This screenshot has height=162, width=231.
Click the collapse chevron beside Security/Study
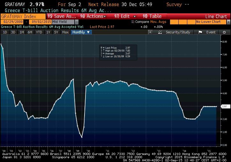click(x=150, y=32)
